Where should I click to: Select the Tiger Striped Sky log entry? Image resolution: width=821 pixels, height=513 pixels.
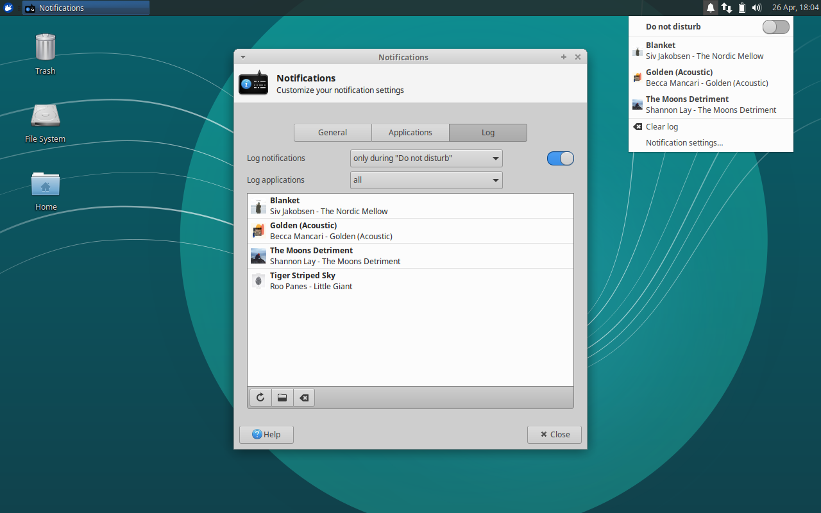point(410,280)
